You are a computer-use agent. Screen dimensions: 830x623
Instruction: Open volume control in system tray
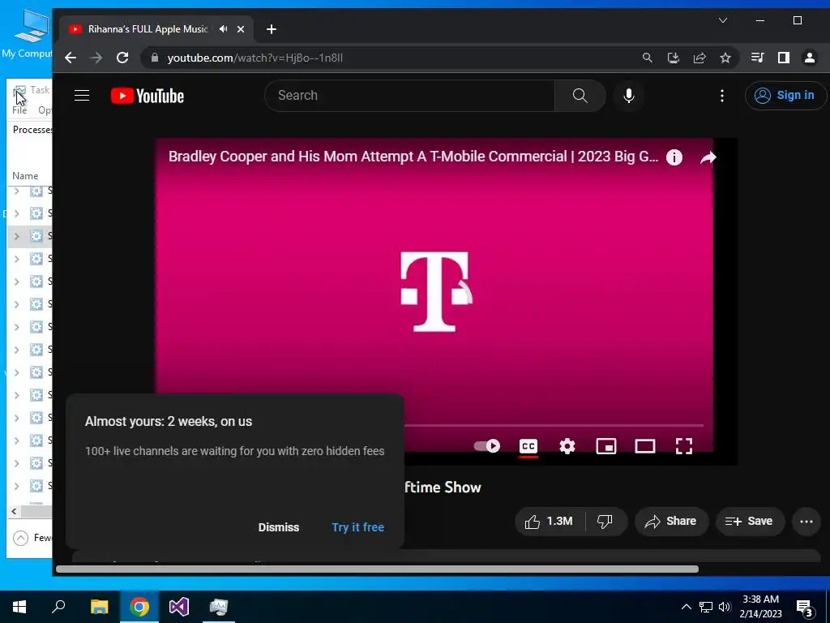point(725,607)
